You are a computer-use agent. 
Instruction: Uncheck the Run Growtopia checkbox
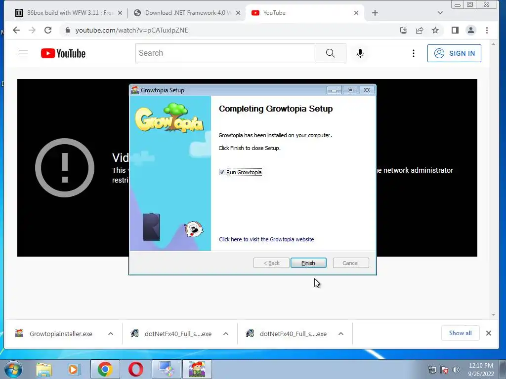(x=222, y=172)
